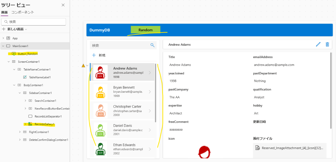Image resolution: width=336 pixels, height=162 pixels.
Task: Collapse the ScreenContainer1 node
Action: tap(9, 62)
